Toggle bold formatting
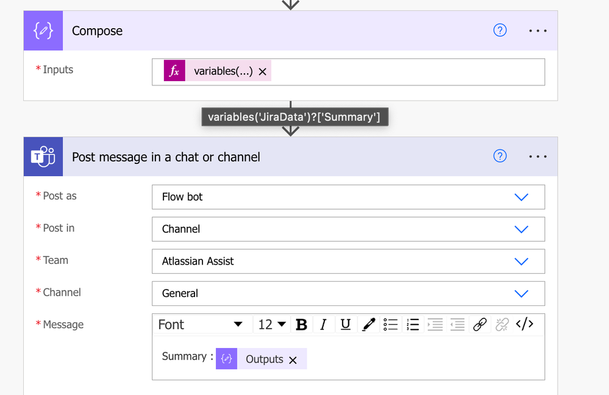Screen dimensions: 609x395 click(301, 324)
